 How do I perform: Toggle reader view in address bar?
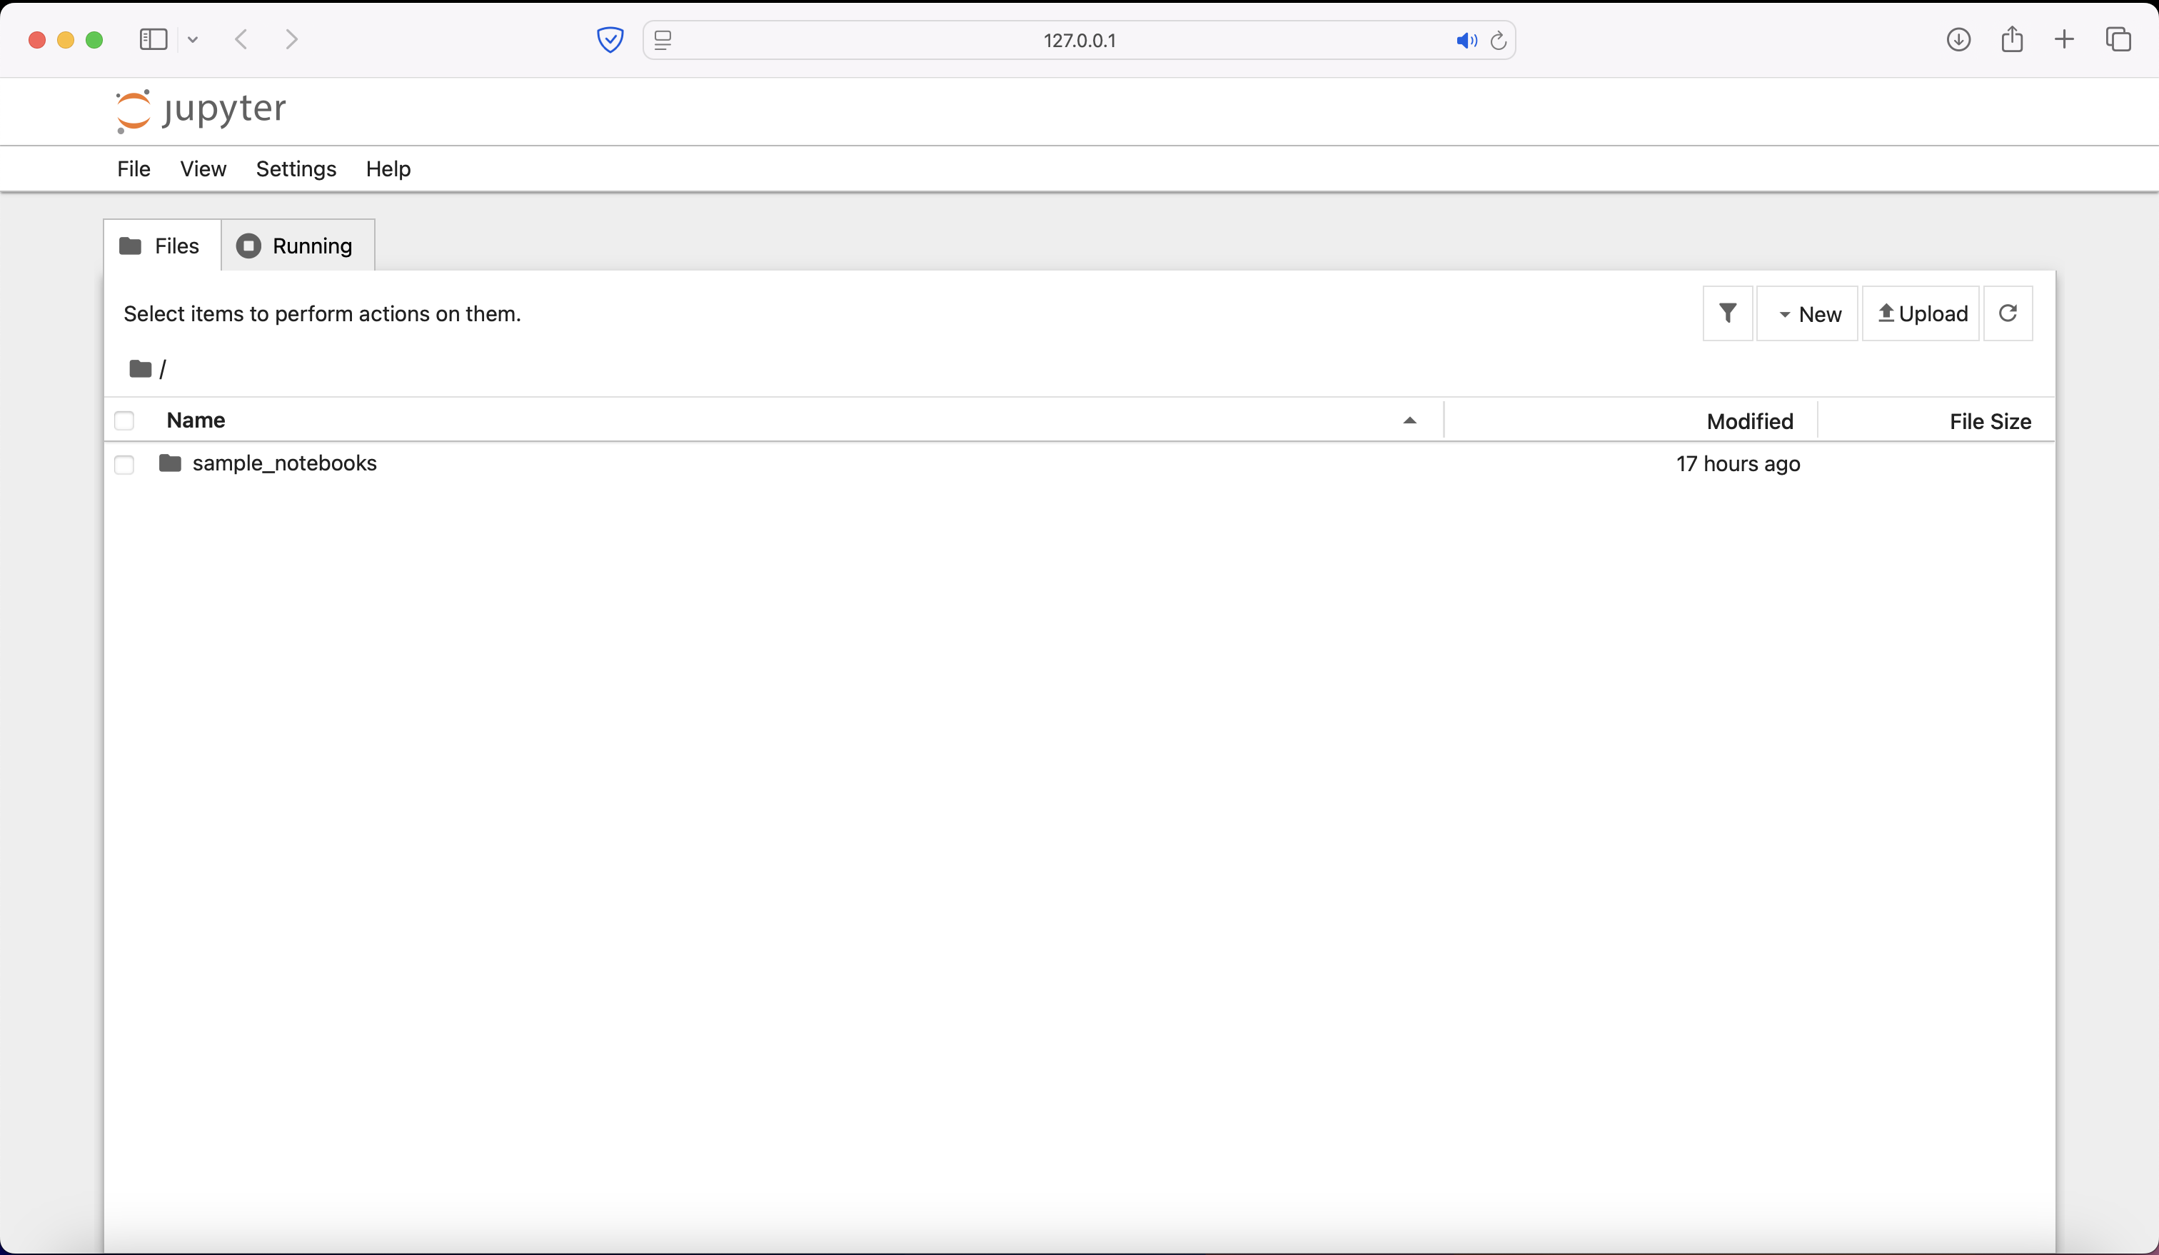(x=663, y=39)
